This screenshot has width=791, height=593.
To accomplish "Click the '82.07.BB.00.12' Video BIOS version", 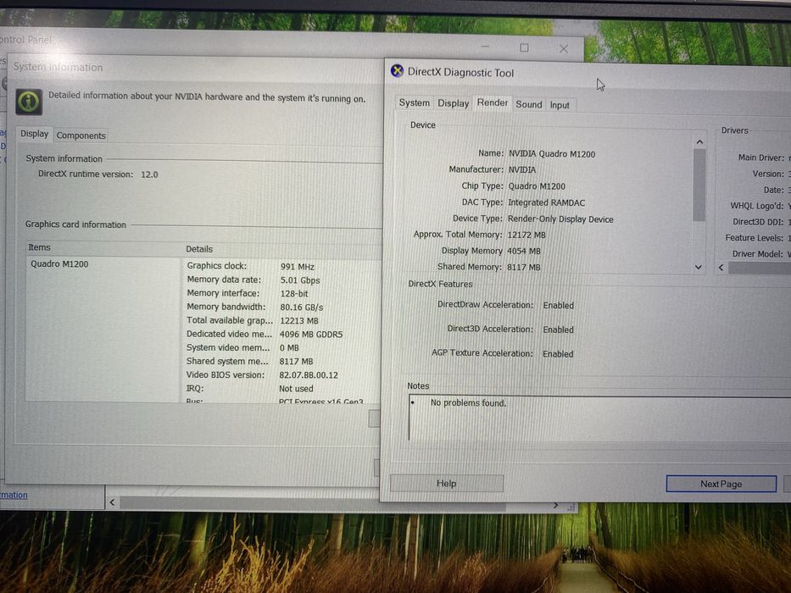I will (309, 375).
